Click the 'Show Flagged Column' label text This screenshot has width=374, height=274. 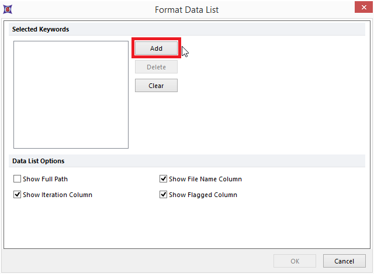[203, 195]
